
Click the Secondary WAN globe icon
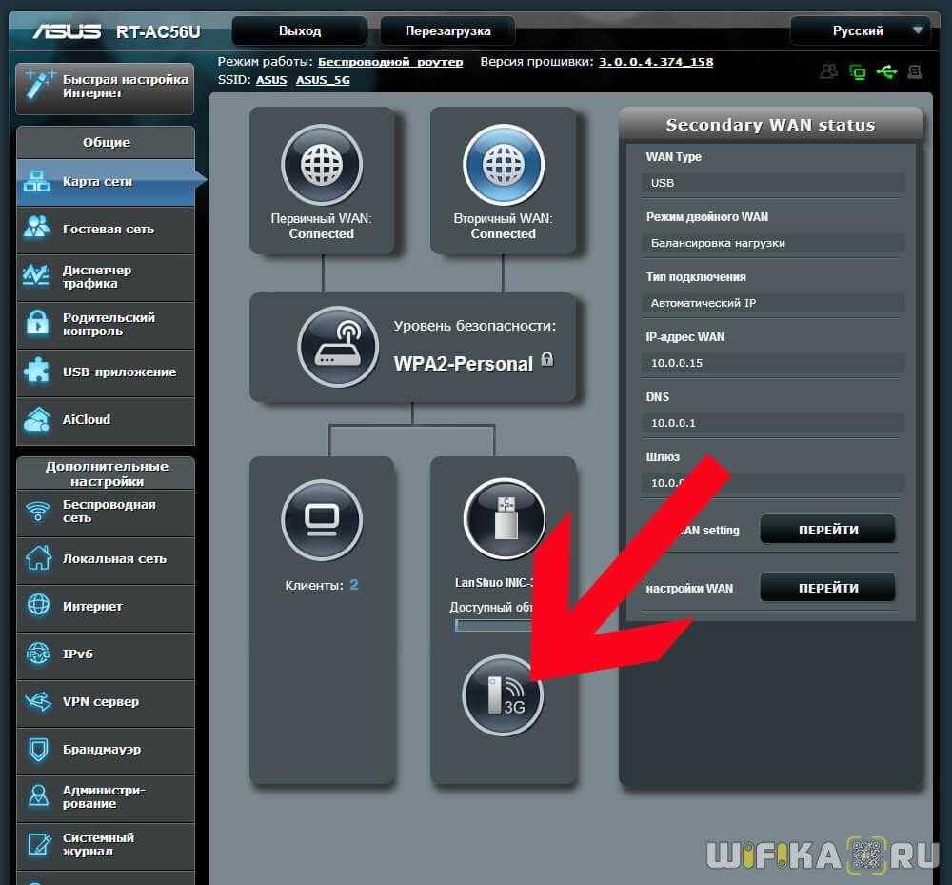pyautogui.click(x=503, y=165)
